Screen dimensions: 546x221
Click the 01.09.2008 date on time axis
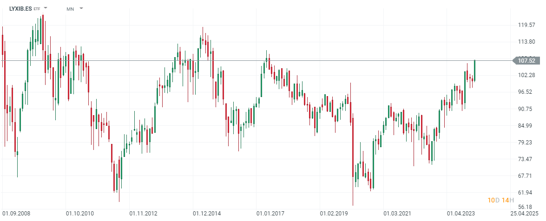[x=16, y=214]
